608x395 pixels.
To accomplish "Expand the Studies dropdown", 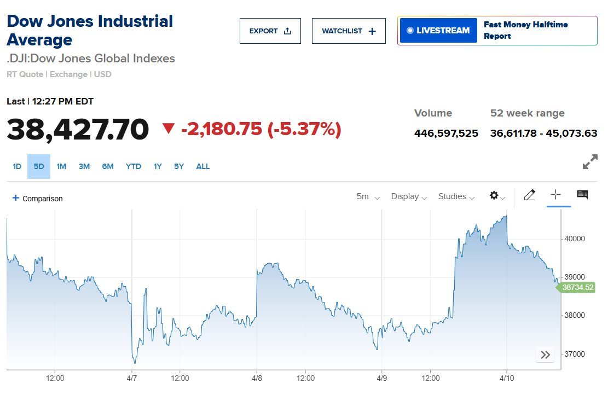I will click(456, 196).
